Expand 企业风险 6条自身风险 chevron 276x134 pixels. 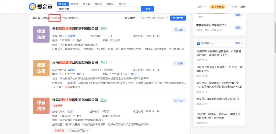pyautogui.click(x=88, y=131)
